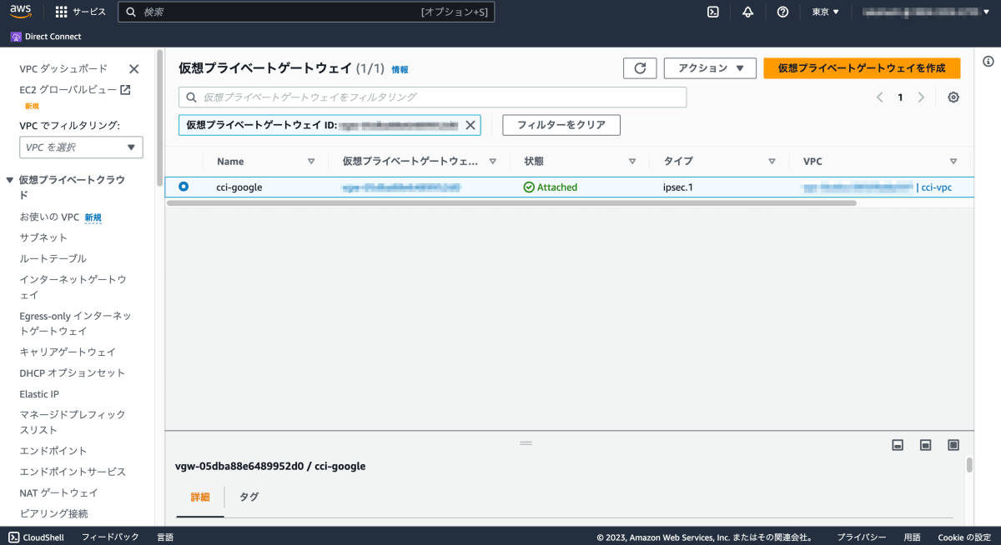1001x545 pixels.
Task: Click the refresh button in gateway list
Action: tap(640, 68)
